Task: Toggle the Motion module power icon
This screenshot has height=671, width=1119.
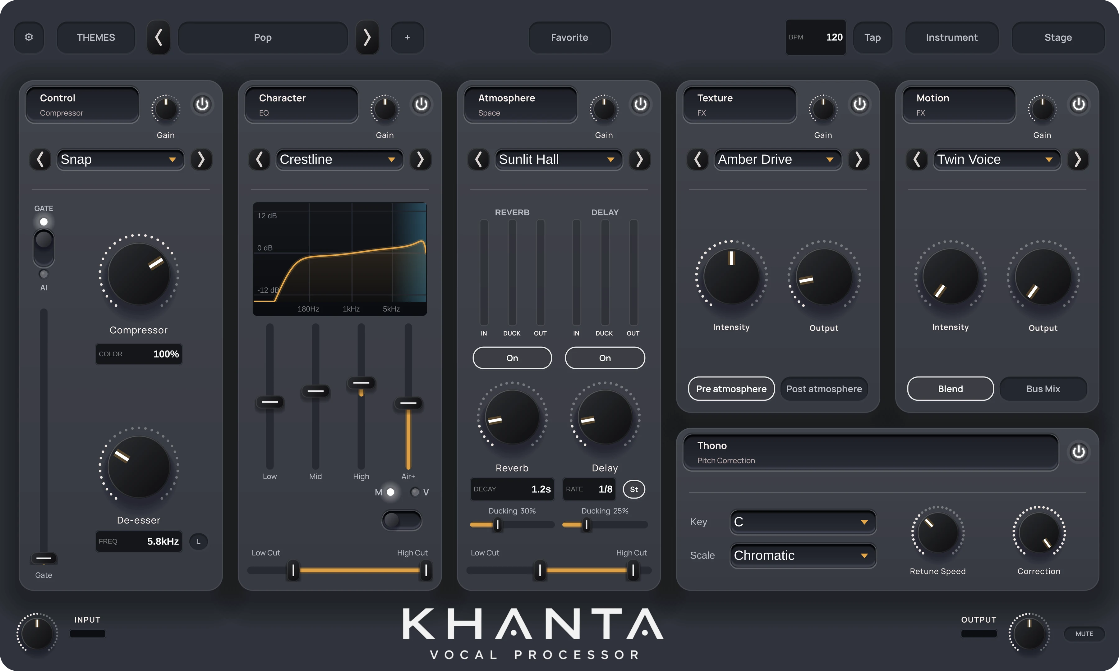Action: (1078, 104)
